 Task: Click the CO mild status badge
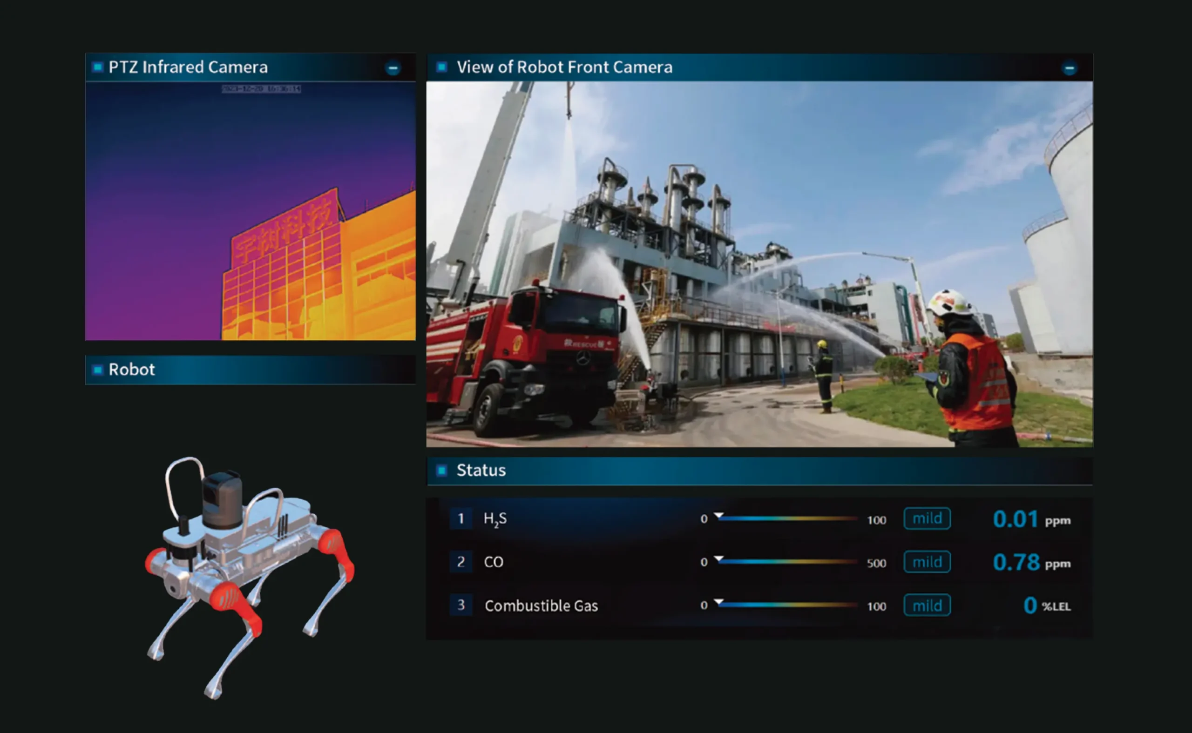pyautogui.click(x=927, y=562)
